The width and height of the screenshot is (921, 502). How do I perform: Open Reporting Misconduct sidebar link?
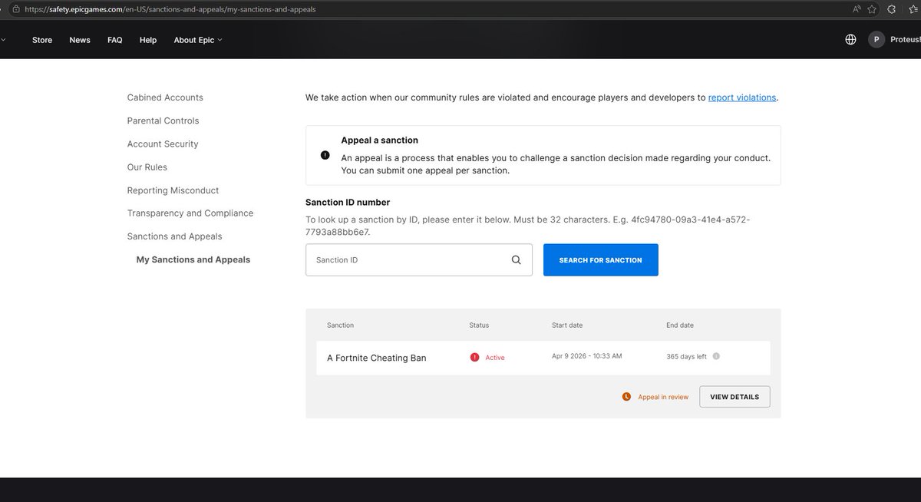pos(173,190)
